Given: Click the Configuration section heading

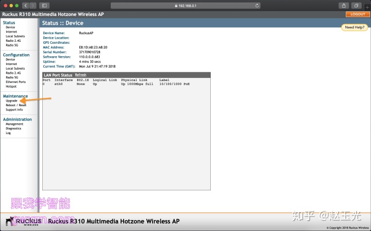Looking at the screenshot, I should click(16, 55).
